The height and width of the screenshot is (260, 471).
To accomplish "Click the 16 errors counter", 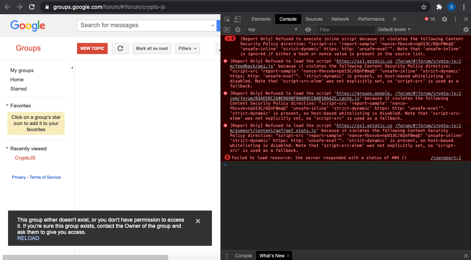I will [x=430, y=19].
